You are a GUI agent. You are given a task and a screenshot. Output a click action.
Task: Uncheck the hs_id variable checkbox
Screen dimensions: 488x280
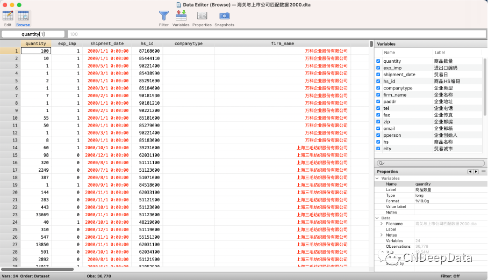(378, 81)
